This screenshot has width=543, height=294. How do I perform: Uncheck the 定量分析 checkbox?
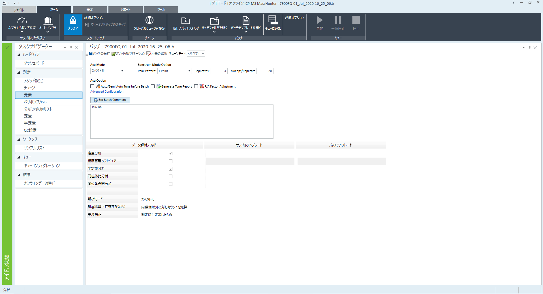[170, 153]
